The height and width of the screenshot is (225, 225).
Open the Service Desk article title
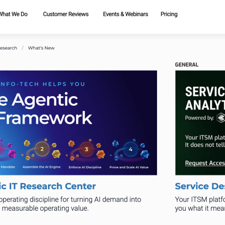point(200,186)
